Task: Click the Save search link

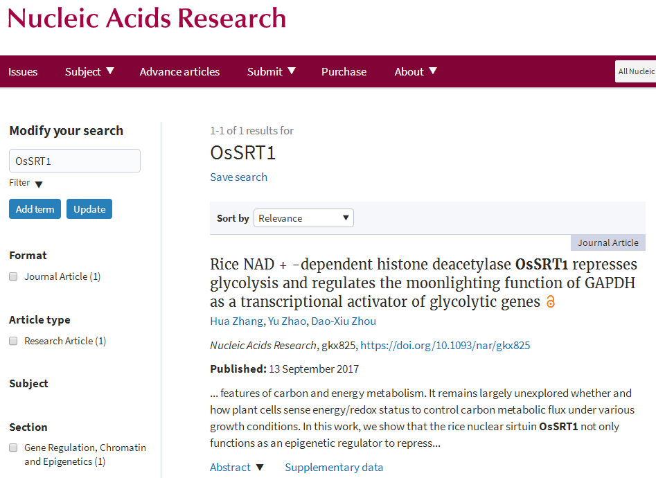Action: 238,177
